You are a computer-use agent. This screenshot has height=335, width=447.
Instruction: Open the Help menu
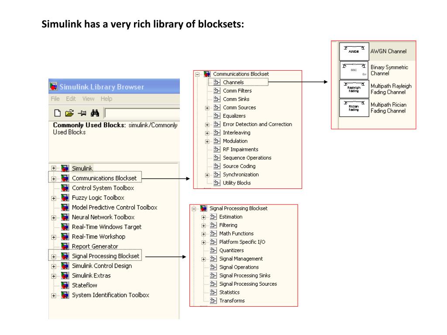click(x=107, y=99)
